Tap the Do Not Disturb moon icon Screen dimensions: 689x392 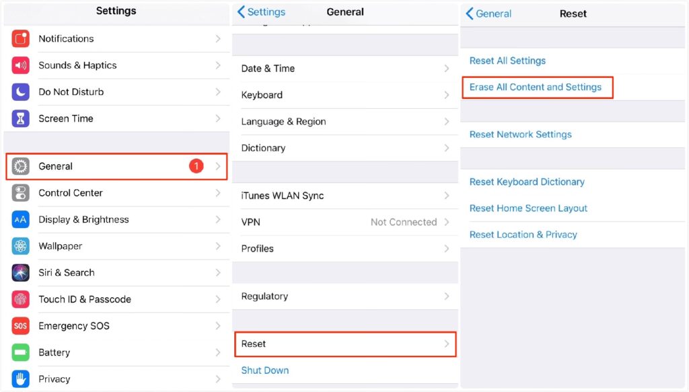coord(20,92)
